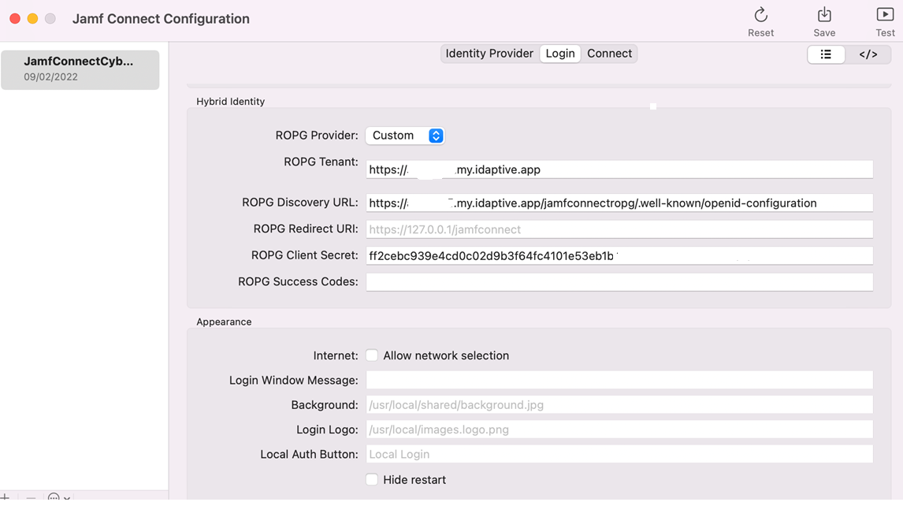Click the Login tab segment
903x528 pixels.
[x=560, y=53]
